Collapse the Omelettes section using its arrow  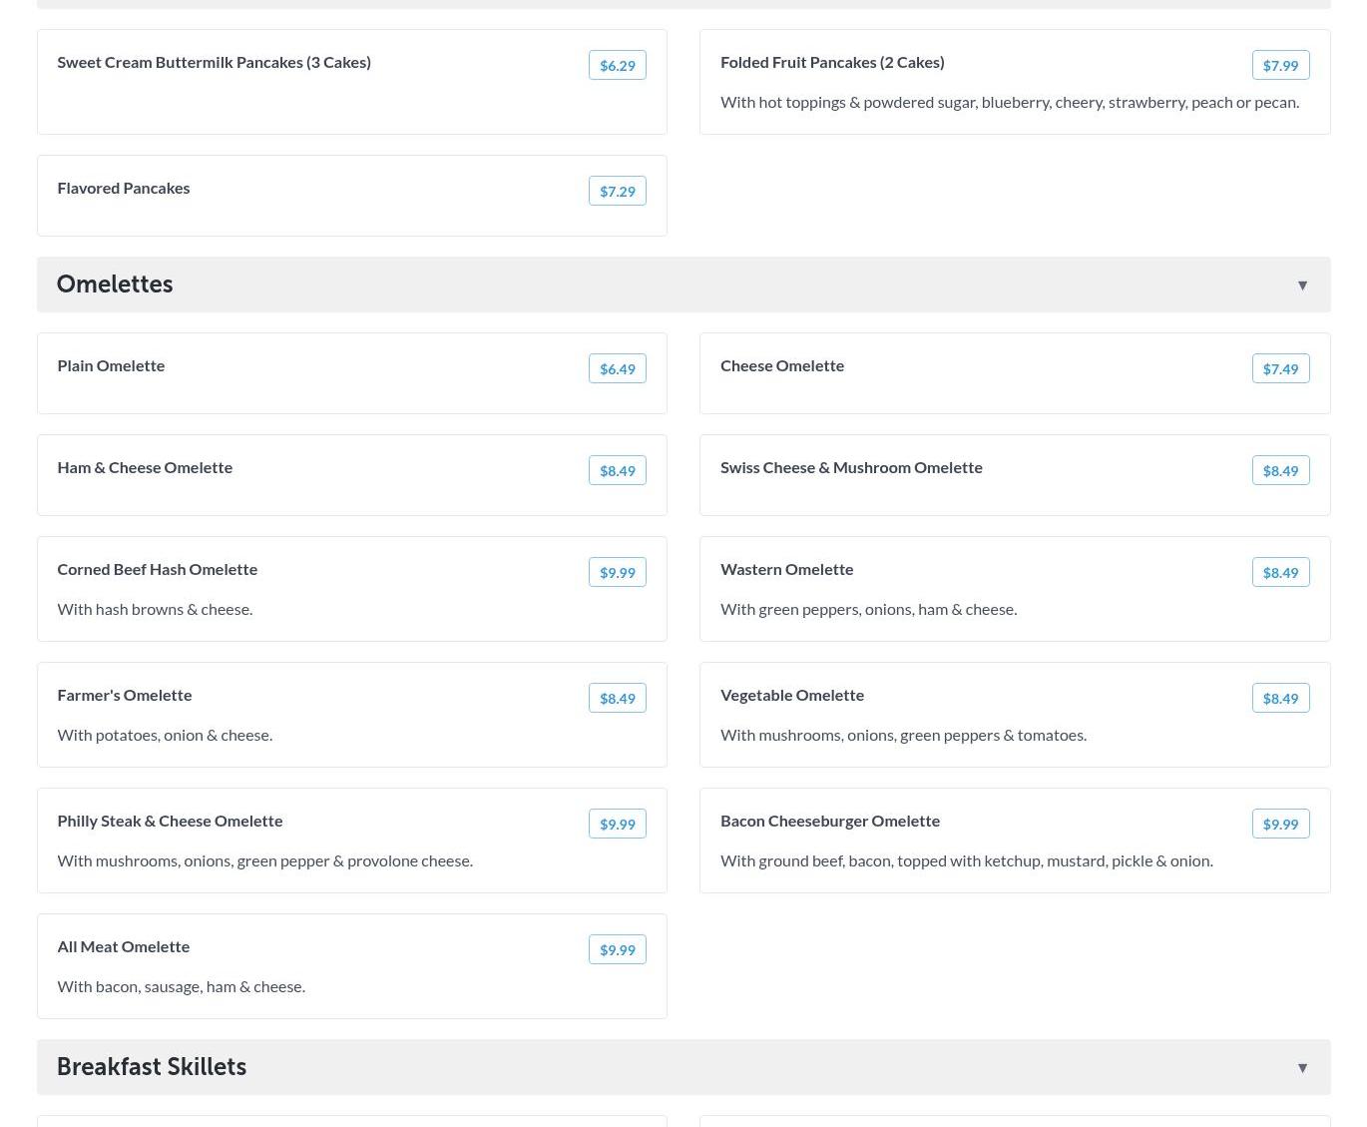(x=1302, y=285)
